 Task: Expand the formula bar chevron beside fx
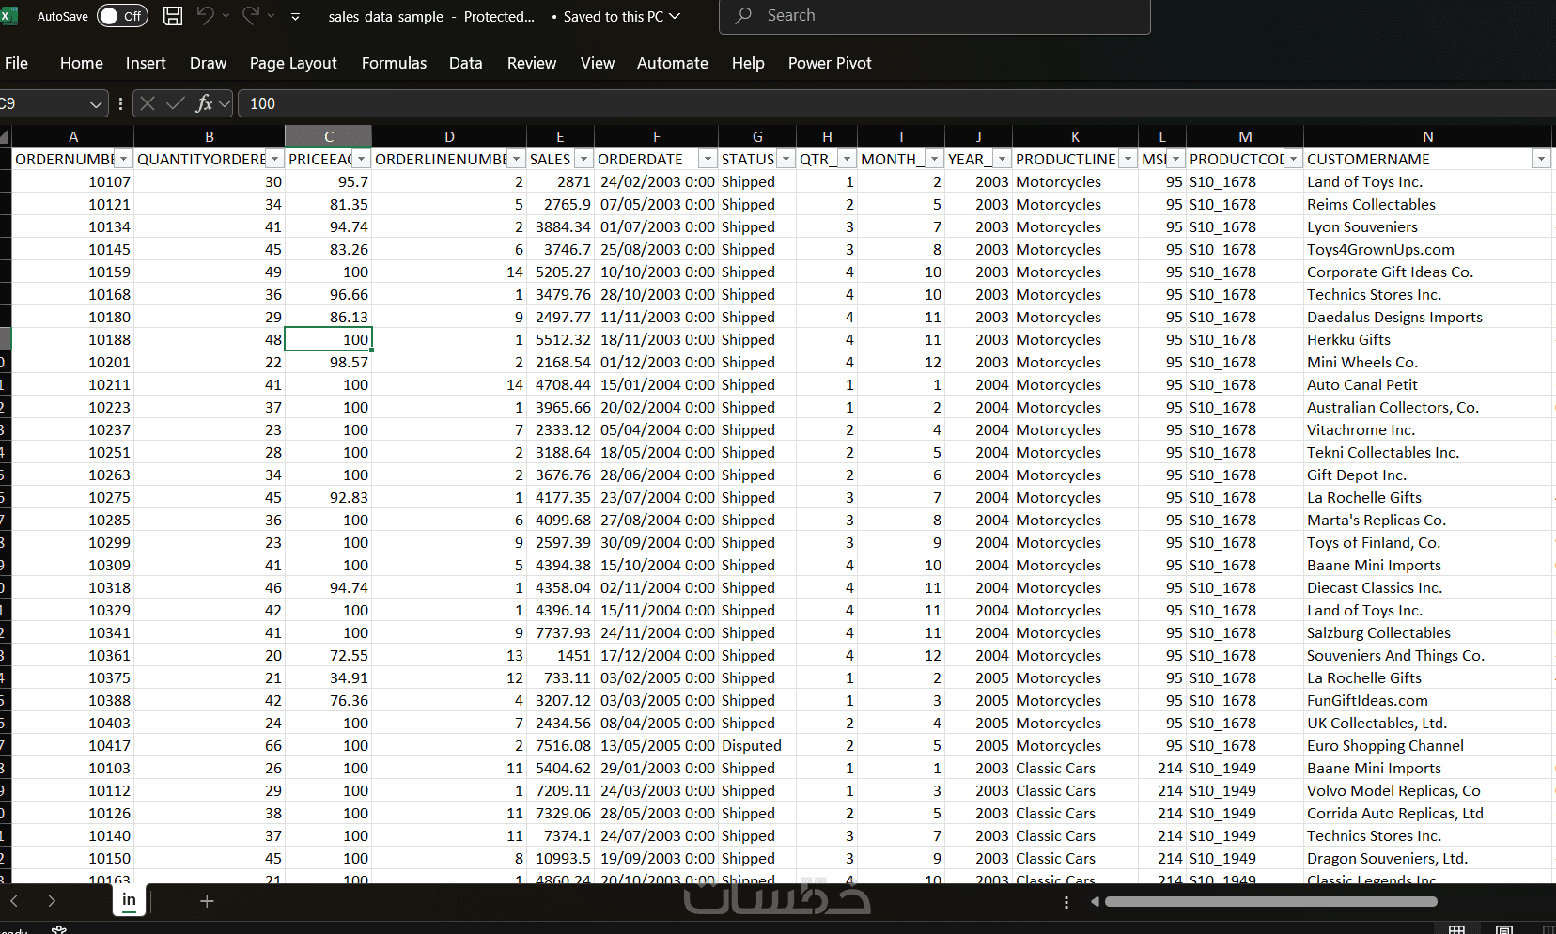(225, 103)
